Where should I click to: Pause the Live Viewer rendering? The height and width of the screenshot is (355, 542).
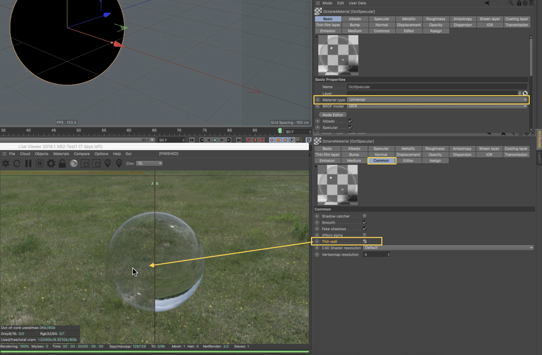[28, 163]
